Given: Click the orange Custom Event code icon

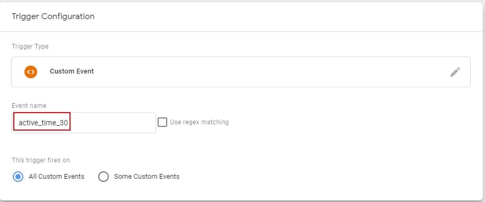Looking at the screenshot, I should [x=31, y=71].
